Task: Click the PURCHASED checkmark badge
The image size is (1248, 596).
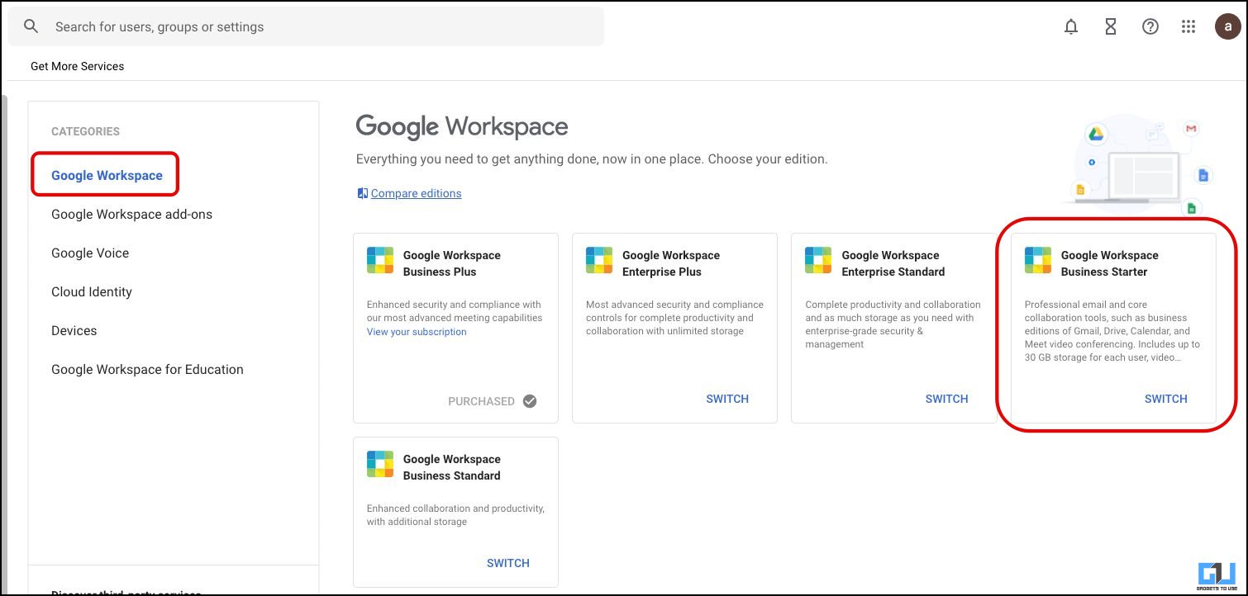Action: tap(528, 400)
